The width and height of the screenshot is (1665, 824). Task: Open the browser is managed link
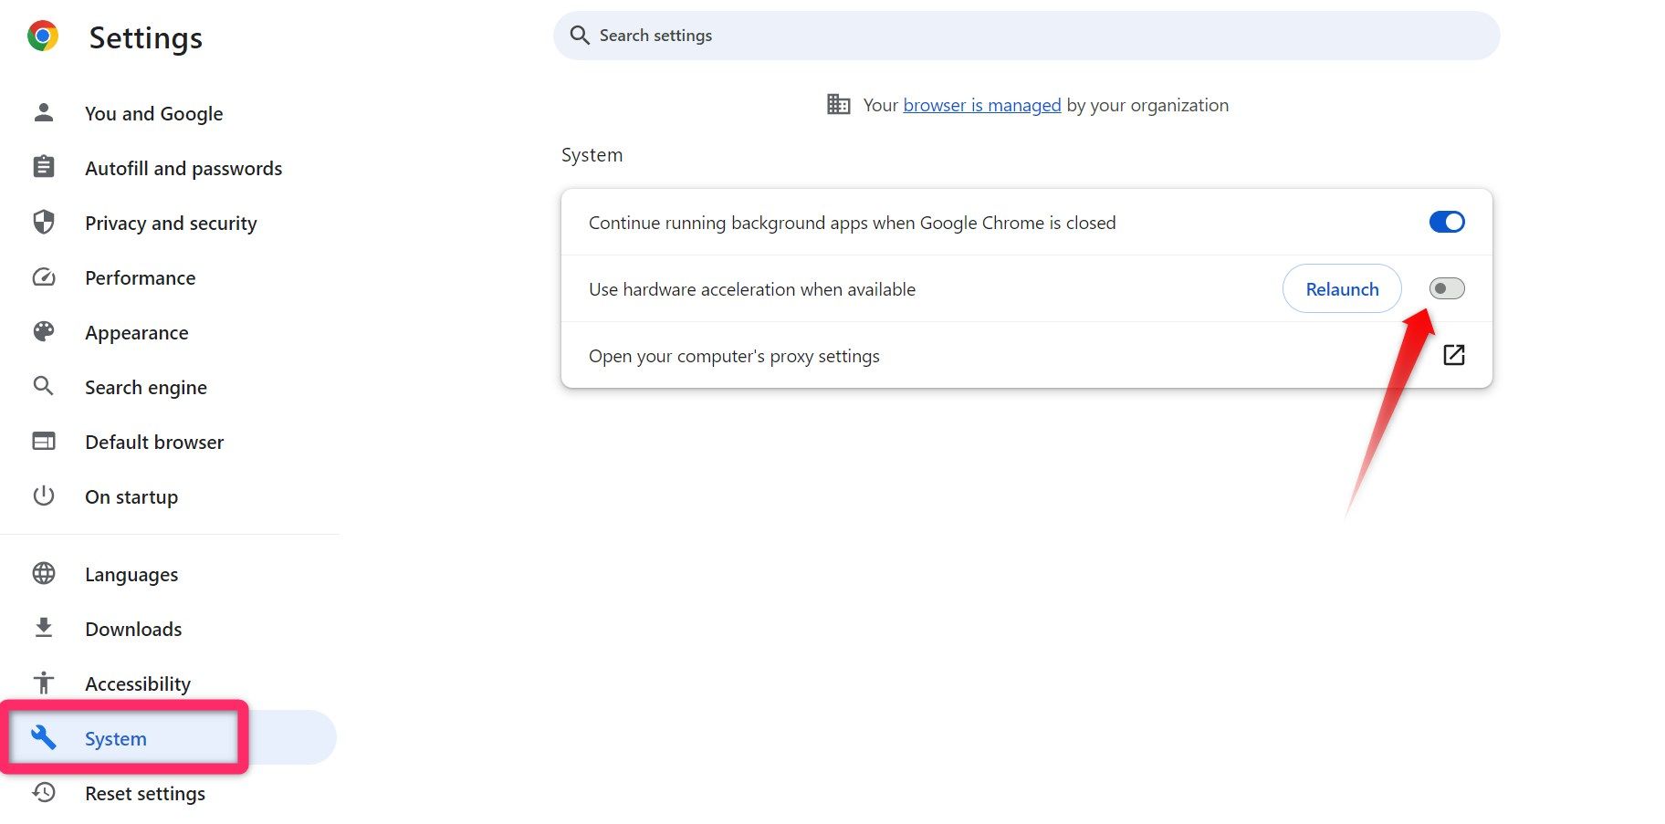click(x=981, y=104)
